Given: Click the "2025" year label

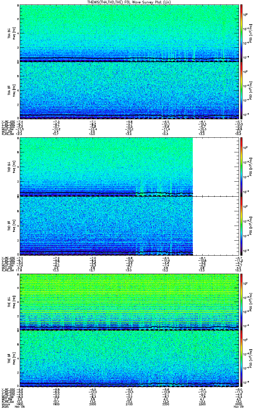Looking at the screenshot, I should (5, 407).
